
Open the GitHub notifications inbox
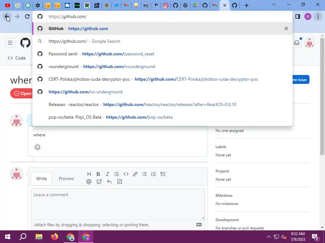pos(297,43)
